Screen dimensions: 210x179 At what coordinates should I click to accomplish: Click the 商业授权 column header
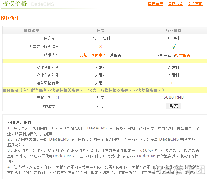tap(173, 30)
